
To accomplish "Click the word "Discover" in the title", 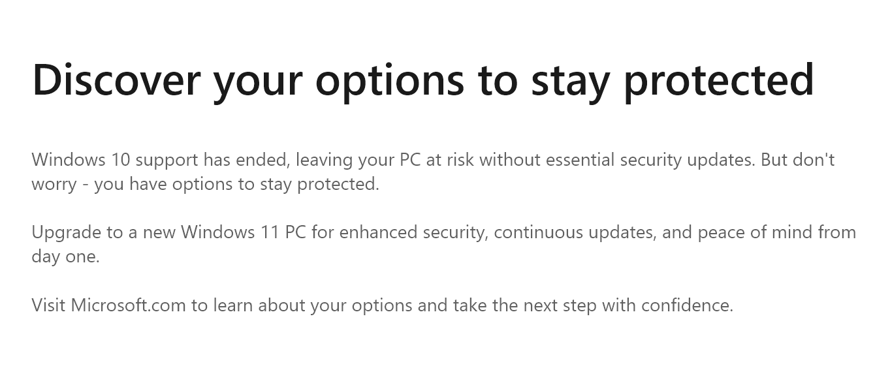I will (116, 80).
